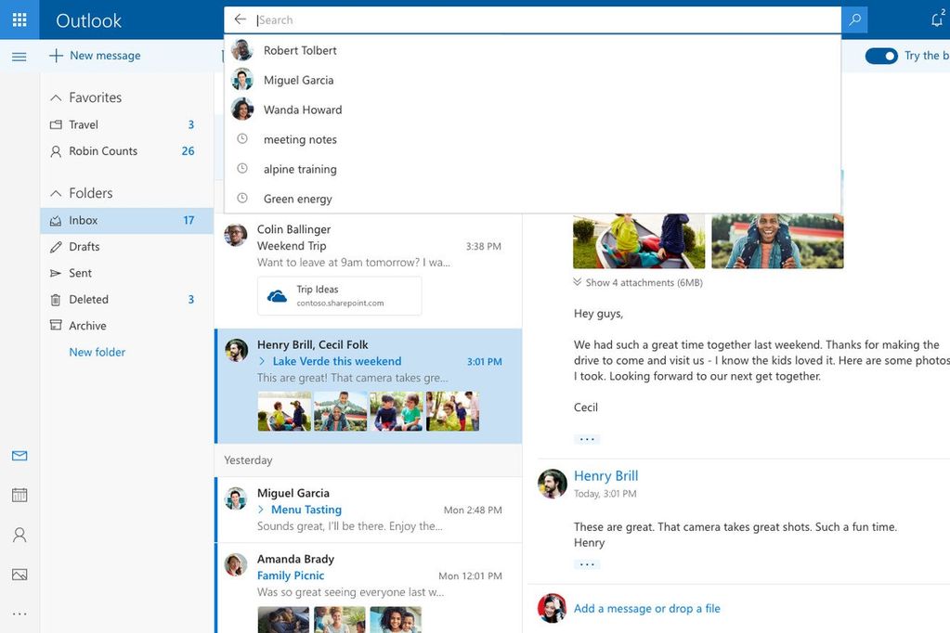Image resolution: width=950 pixels, height=633 pixels.
Task: Click the back arrow in search box
Action: pos(241,19)
